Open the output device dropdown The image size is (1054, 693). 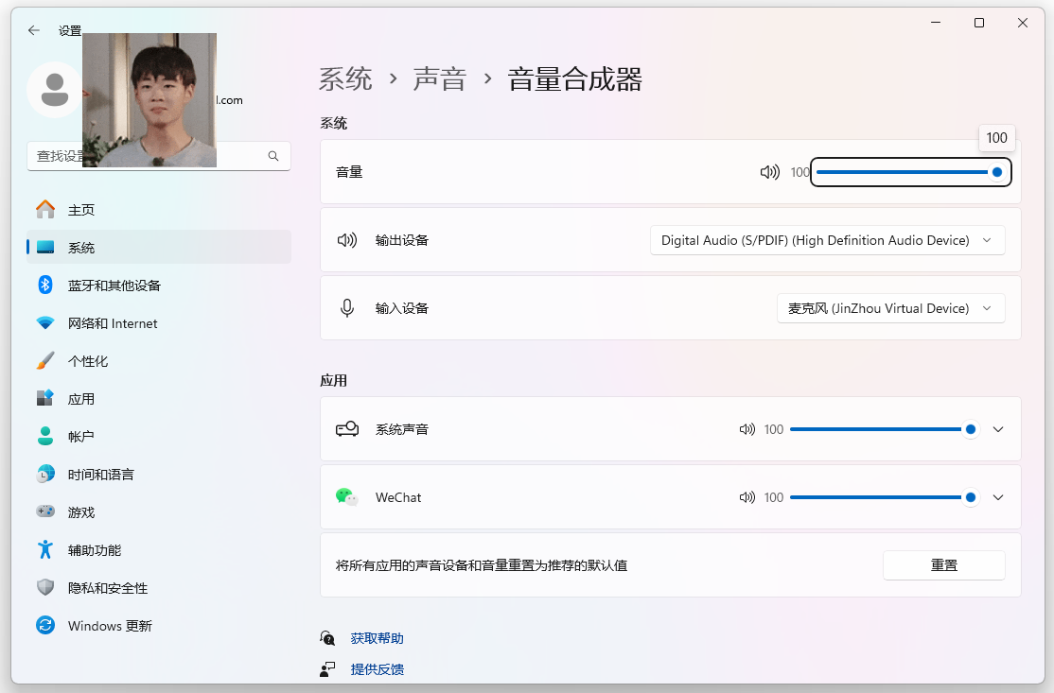click(828, 240)
